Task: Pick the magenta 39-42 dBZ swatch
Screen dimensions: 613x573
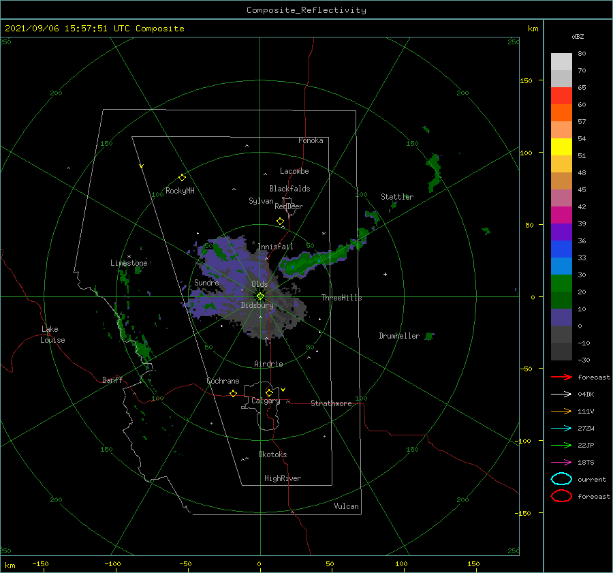Action: [x=561, y=215]
